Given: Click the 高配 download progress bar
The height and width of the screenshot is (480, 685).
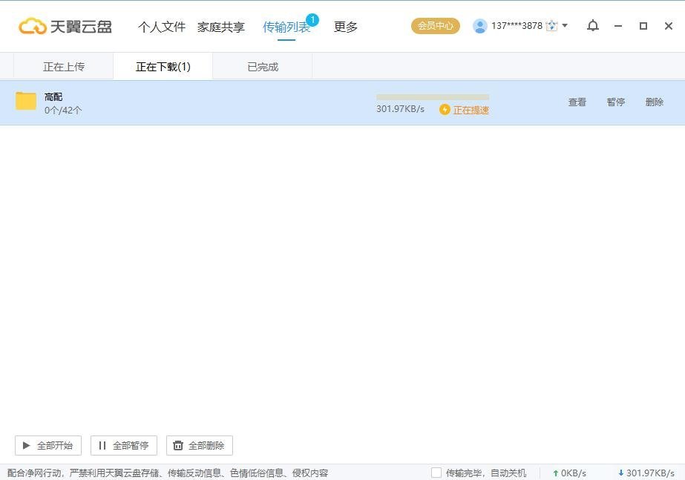Looking at the screenshot, I should pyautogui.click(x=433, y=97).
